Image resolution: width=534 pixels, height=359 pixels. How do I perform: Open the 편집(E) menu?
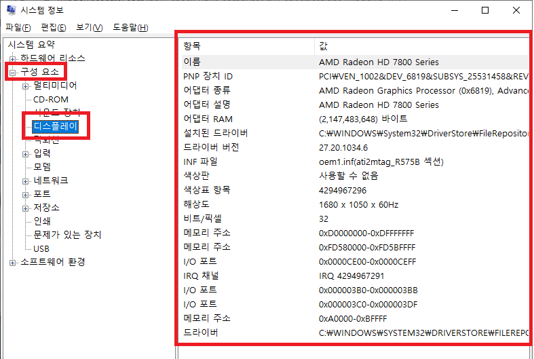(x=54, y=28)
